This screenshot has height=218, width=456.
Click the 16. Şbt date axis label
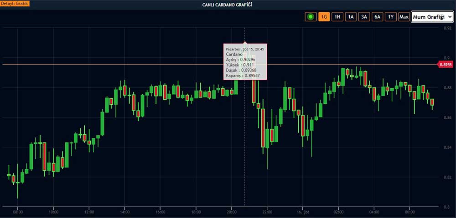coord(303,212)
